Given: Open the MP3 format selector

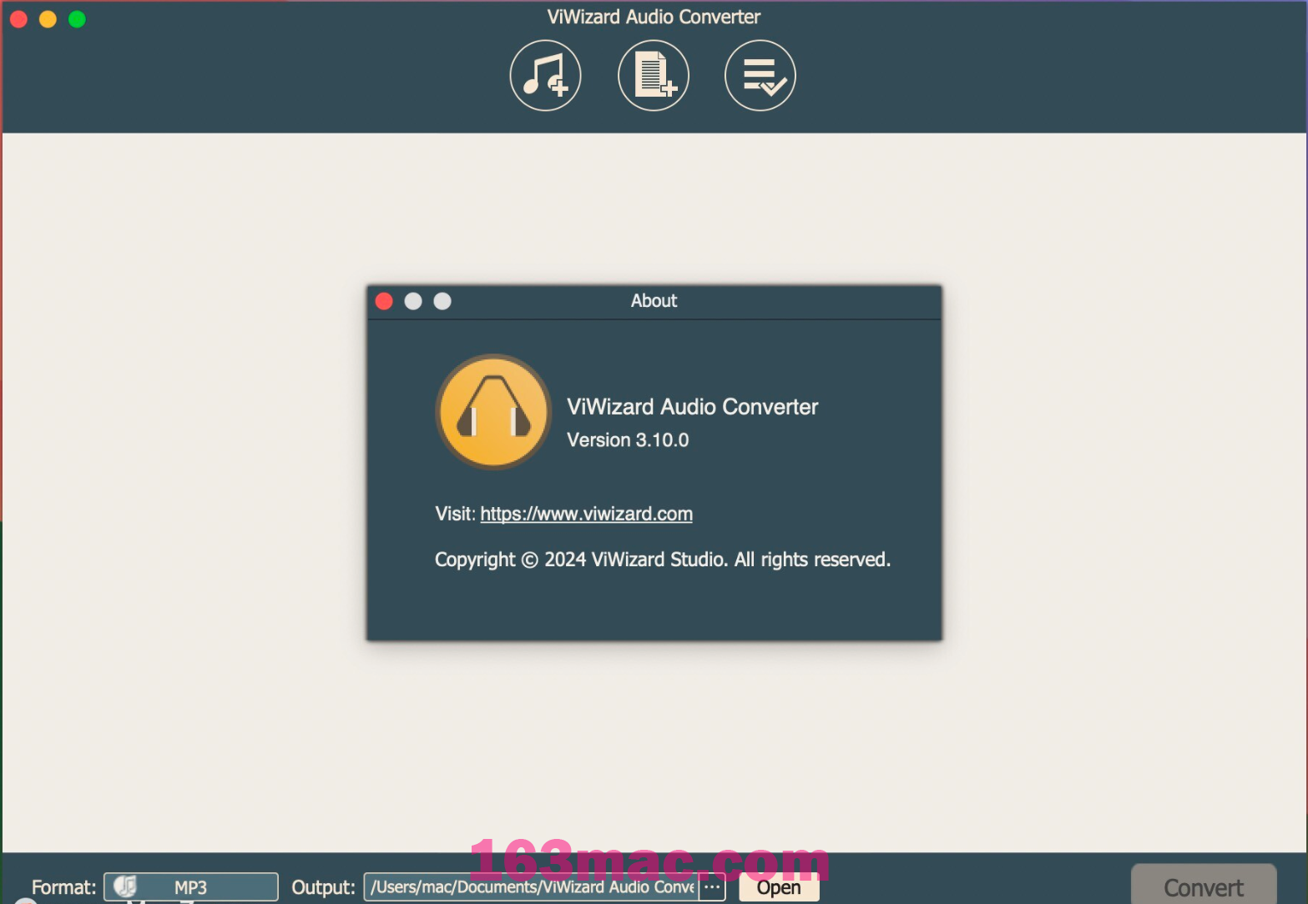Looking at the screenshot, I should click(x=191, y=886).
